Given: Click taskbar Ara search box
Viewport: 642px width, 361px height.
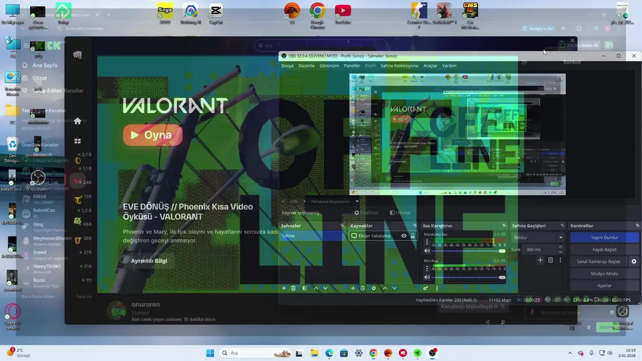Looking at the screenshot, I should tap(255, 353).
